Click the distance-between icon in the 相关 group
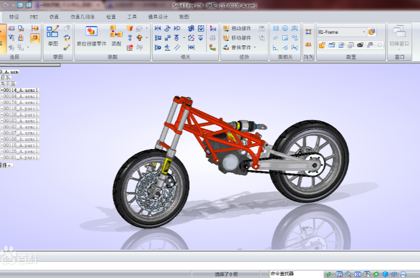Viewport: 420px width, 278px height. [x=191, y=47]
